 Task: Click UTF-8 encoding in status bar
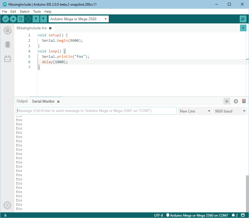159,215
